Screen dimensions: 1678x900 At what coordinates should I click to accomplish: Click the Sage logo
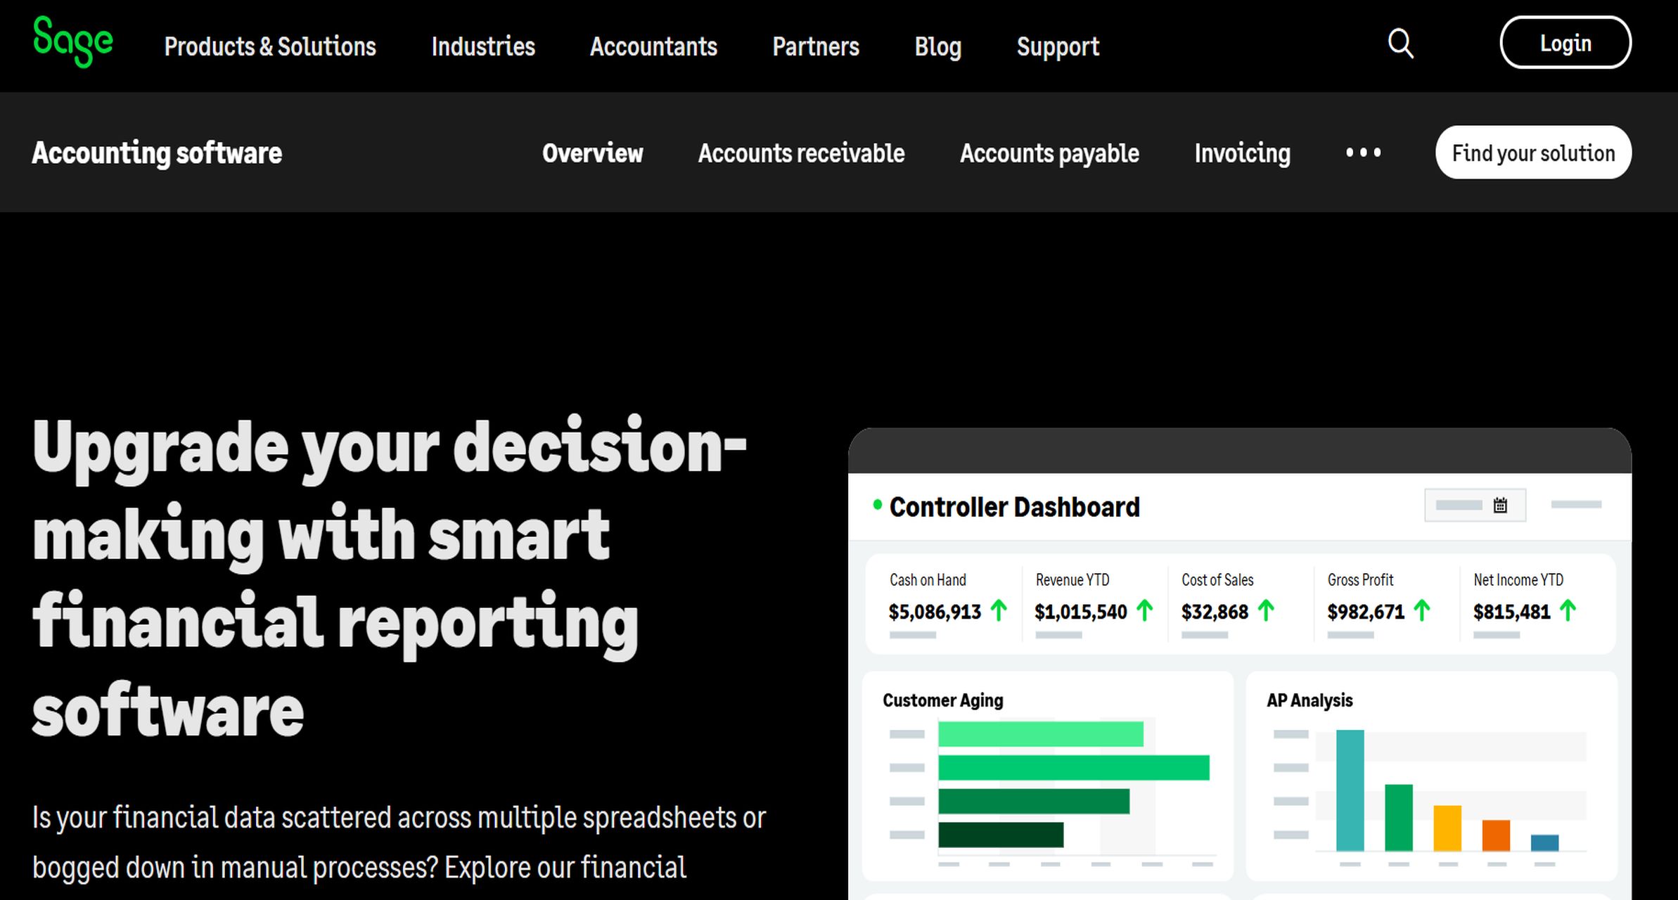click(73, 41)
